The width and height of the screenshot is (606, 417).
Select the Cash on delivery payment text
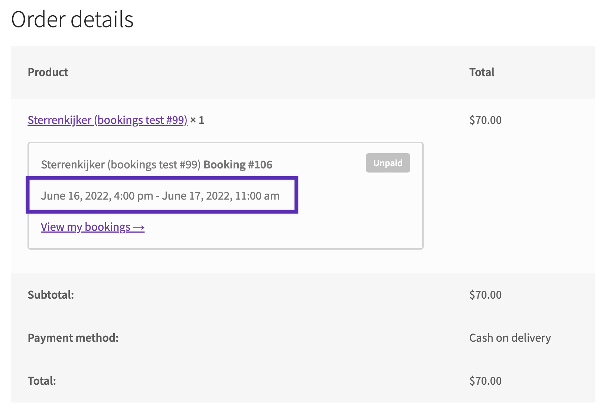coord(510,338)
